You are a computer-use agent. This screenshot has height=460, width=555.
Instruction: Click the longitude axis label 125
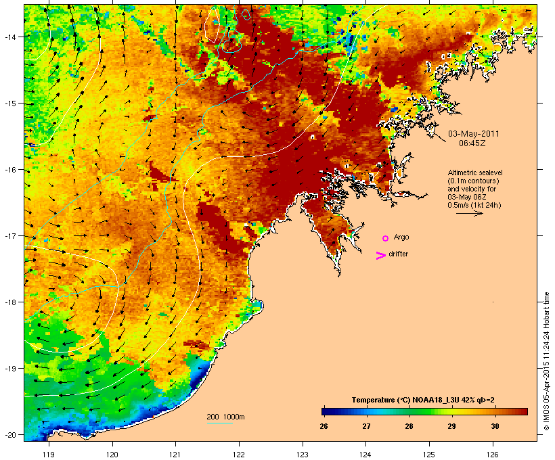[429, 455]
